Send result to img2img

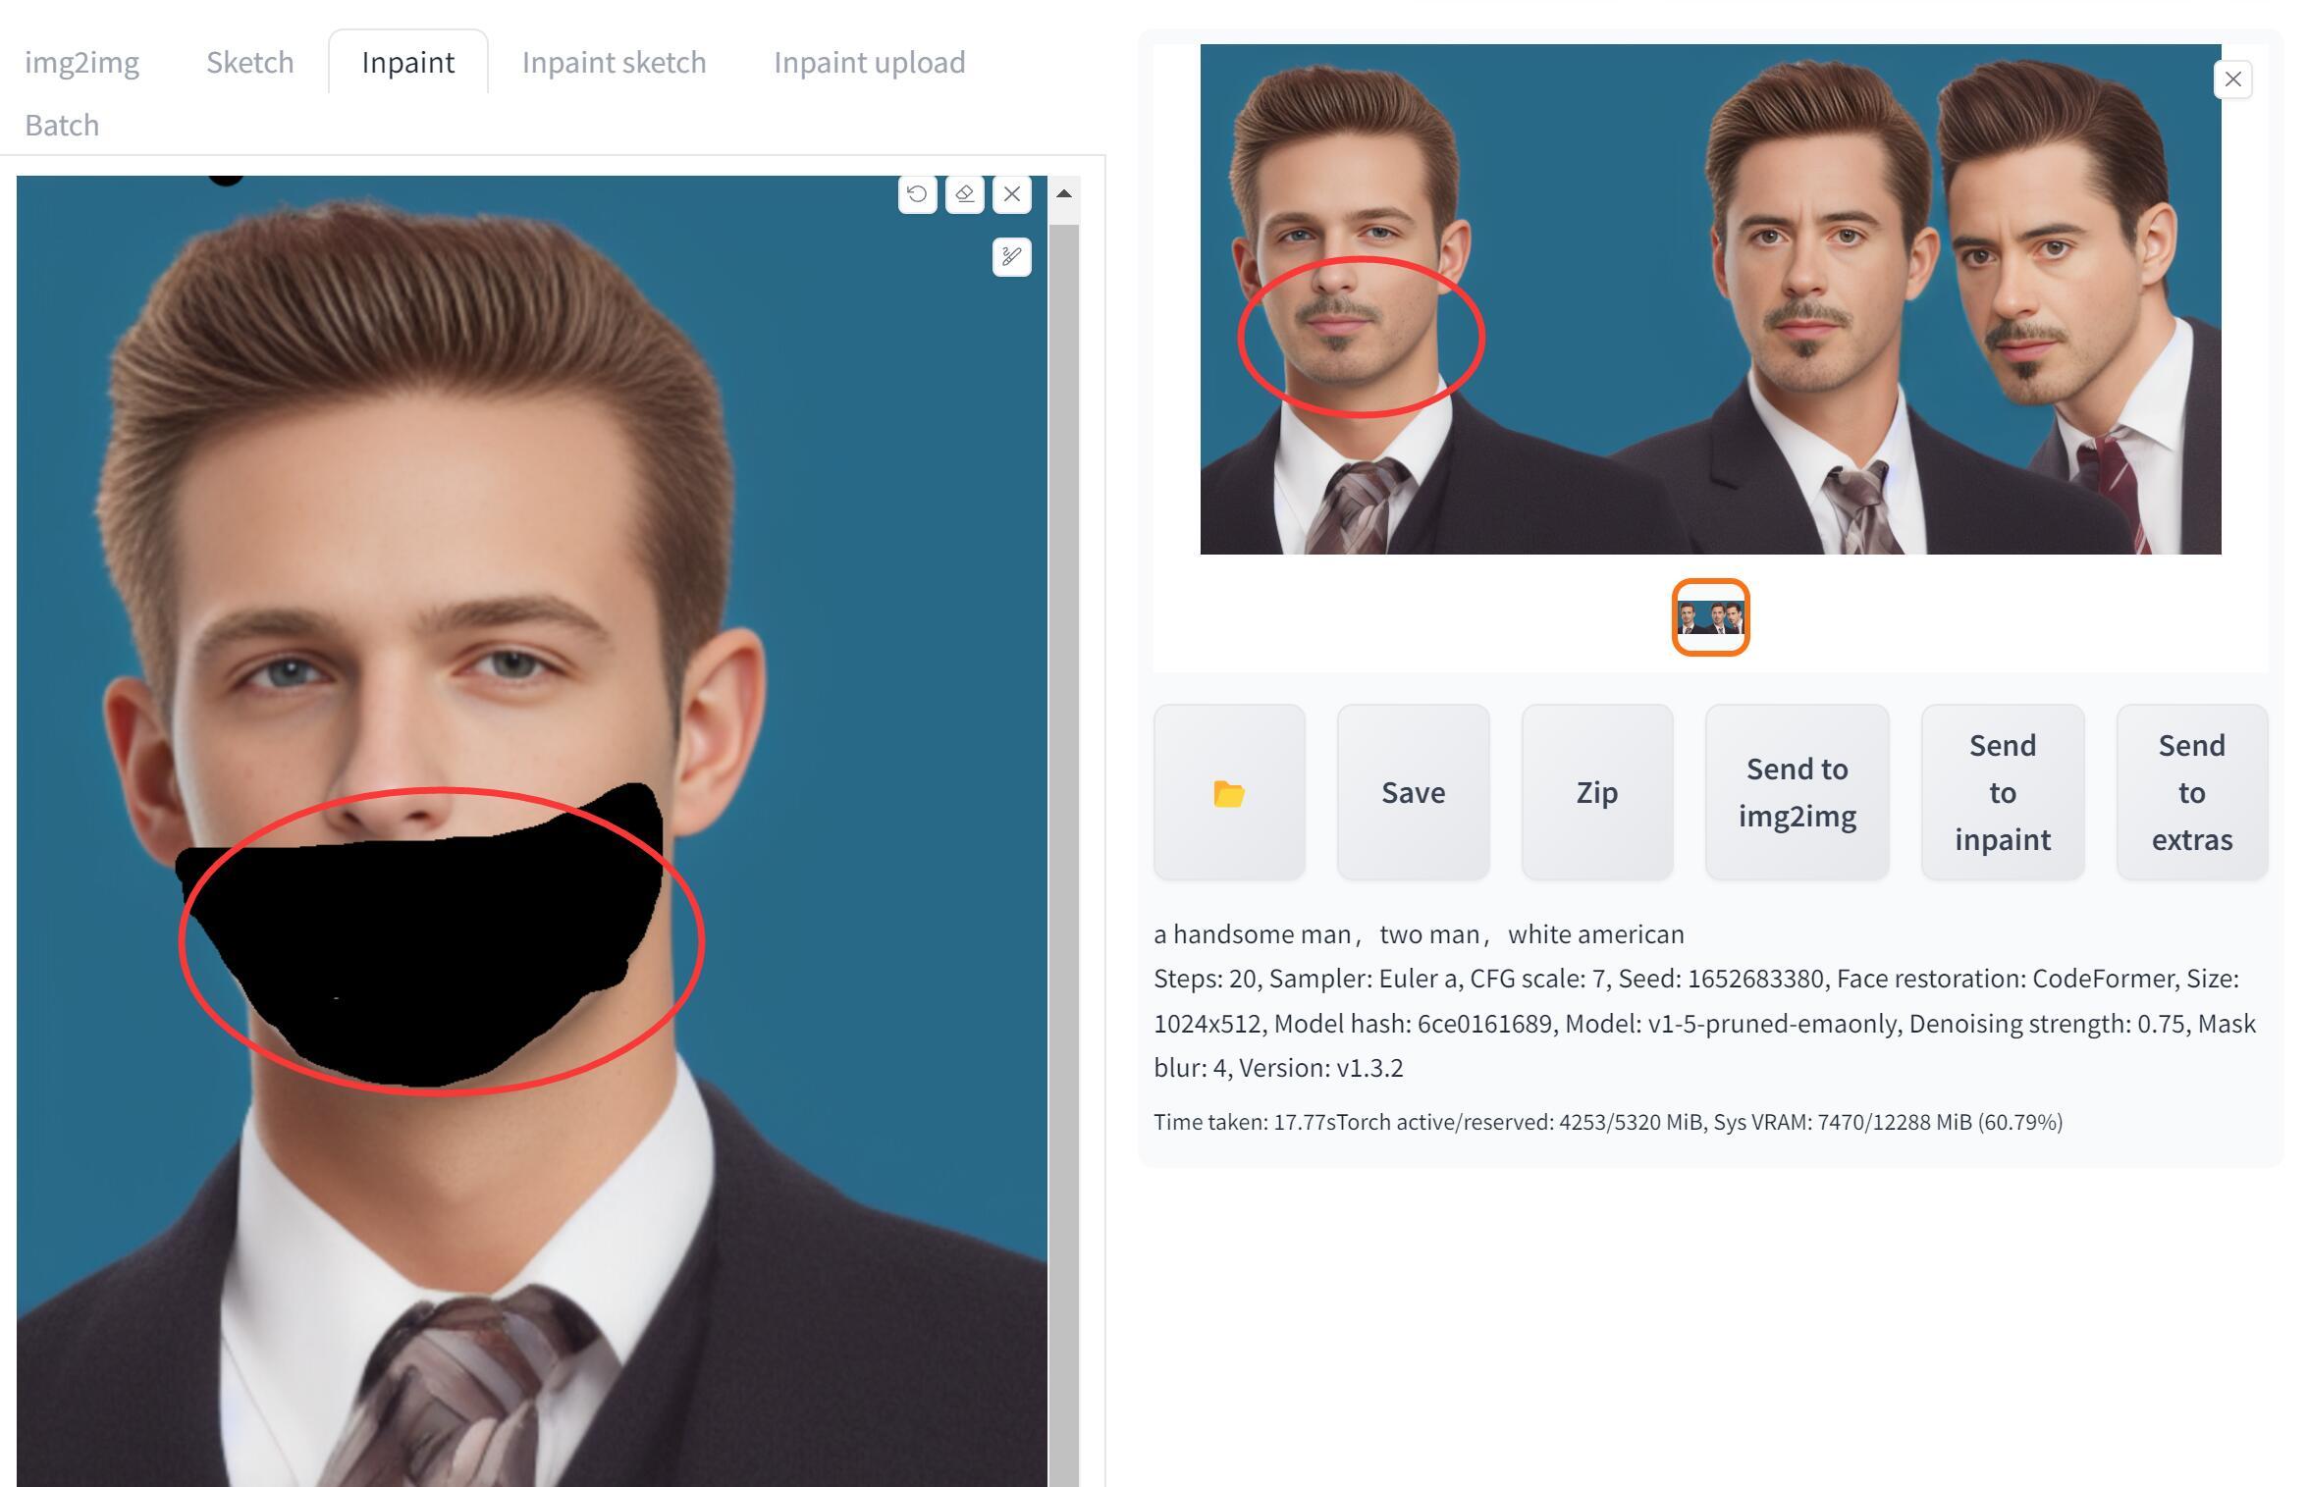point(1797,792)
